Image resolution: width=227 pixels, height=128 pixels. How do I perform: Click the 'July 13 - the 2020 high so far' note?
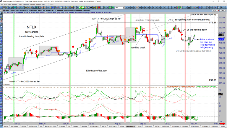coord(106,19)
